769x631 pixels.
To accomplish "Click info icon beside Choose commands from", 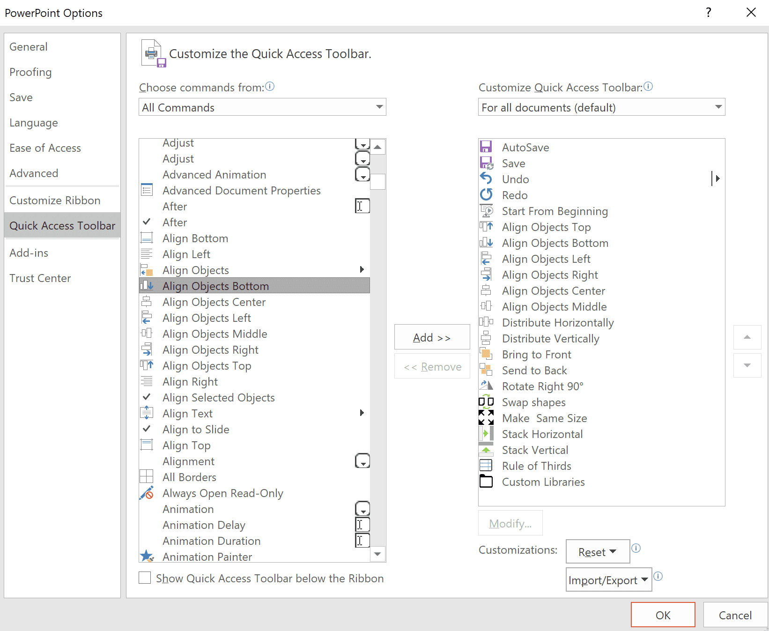I will point(270,86).
